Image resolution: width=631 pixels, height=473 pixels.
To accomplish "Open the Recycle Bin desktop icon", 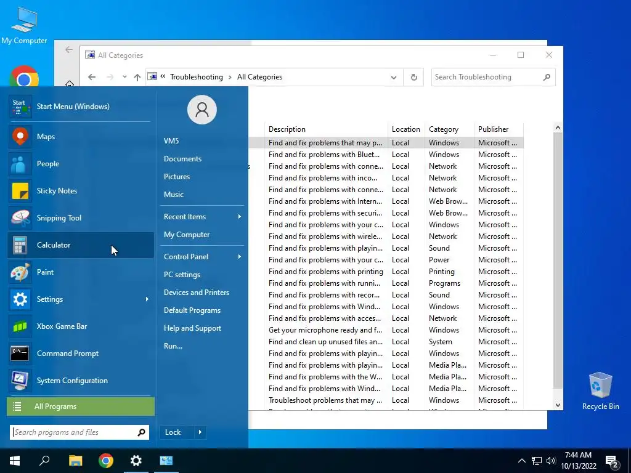I will pyautogui.click(x=600, y=391).
